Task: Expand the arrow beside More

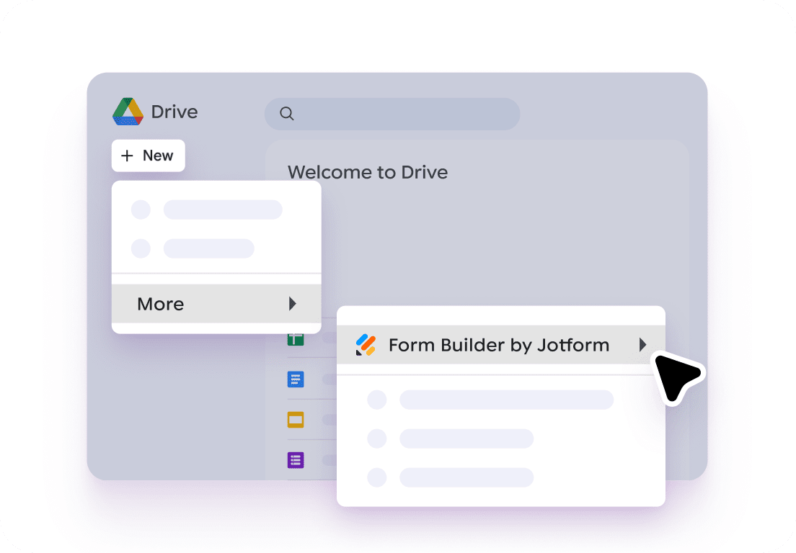Action: tap(292, 304)
